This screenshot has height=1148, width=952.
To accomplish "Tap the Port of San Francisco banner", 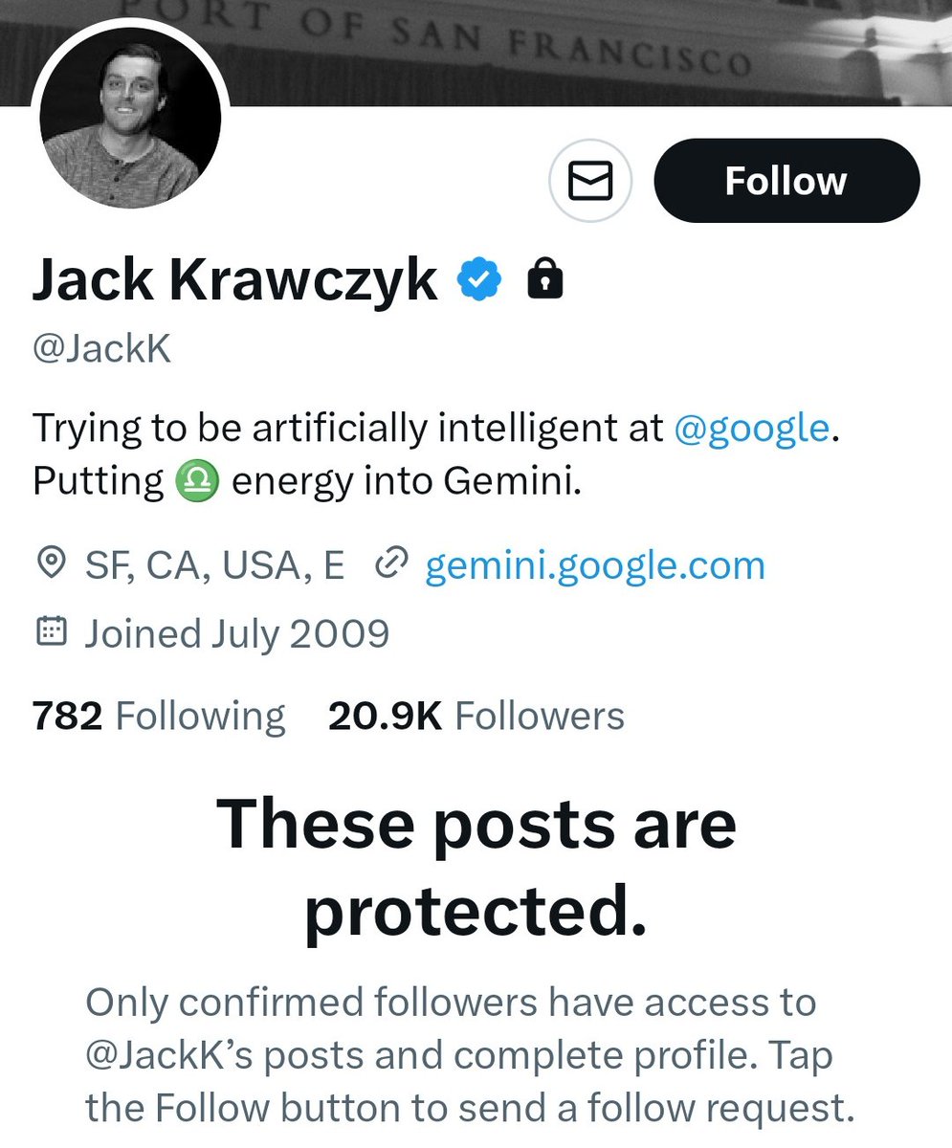I will pos(574,48).
